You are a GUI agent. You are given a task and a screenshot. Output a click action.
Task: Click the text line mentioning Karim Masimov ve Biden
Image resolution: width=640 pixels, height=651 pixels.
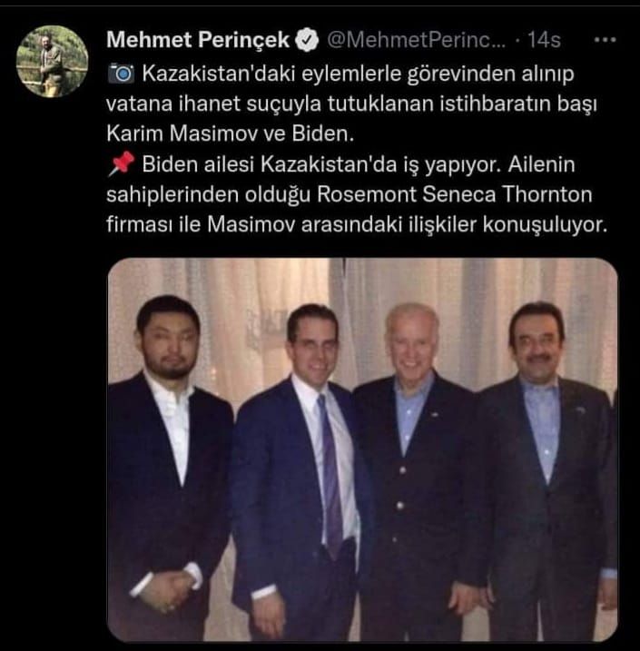[x=231, y=133]
